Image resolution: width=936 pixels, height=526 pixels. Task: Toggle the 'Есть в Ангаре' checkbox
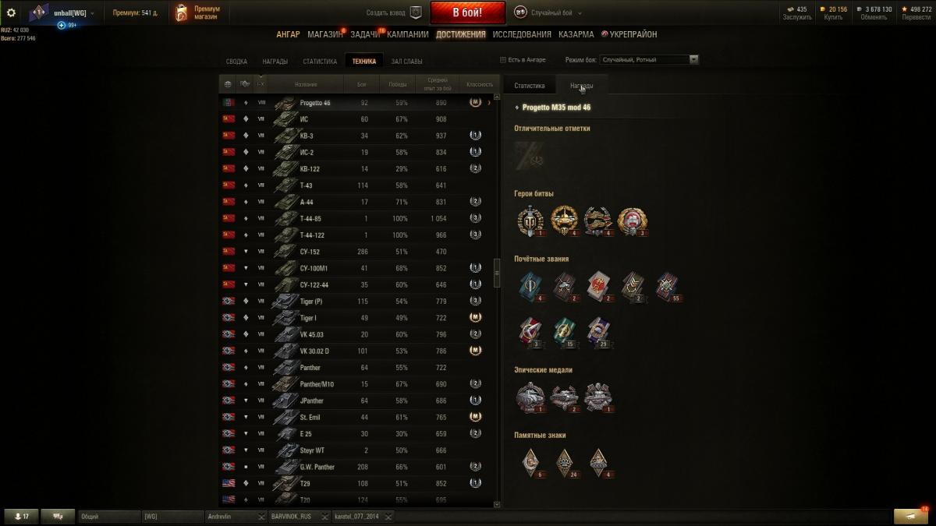(503, 59)
